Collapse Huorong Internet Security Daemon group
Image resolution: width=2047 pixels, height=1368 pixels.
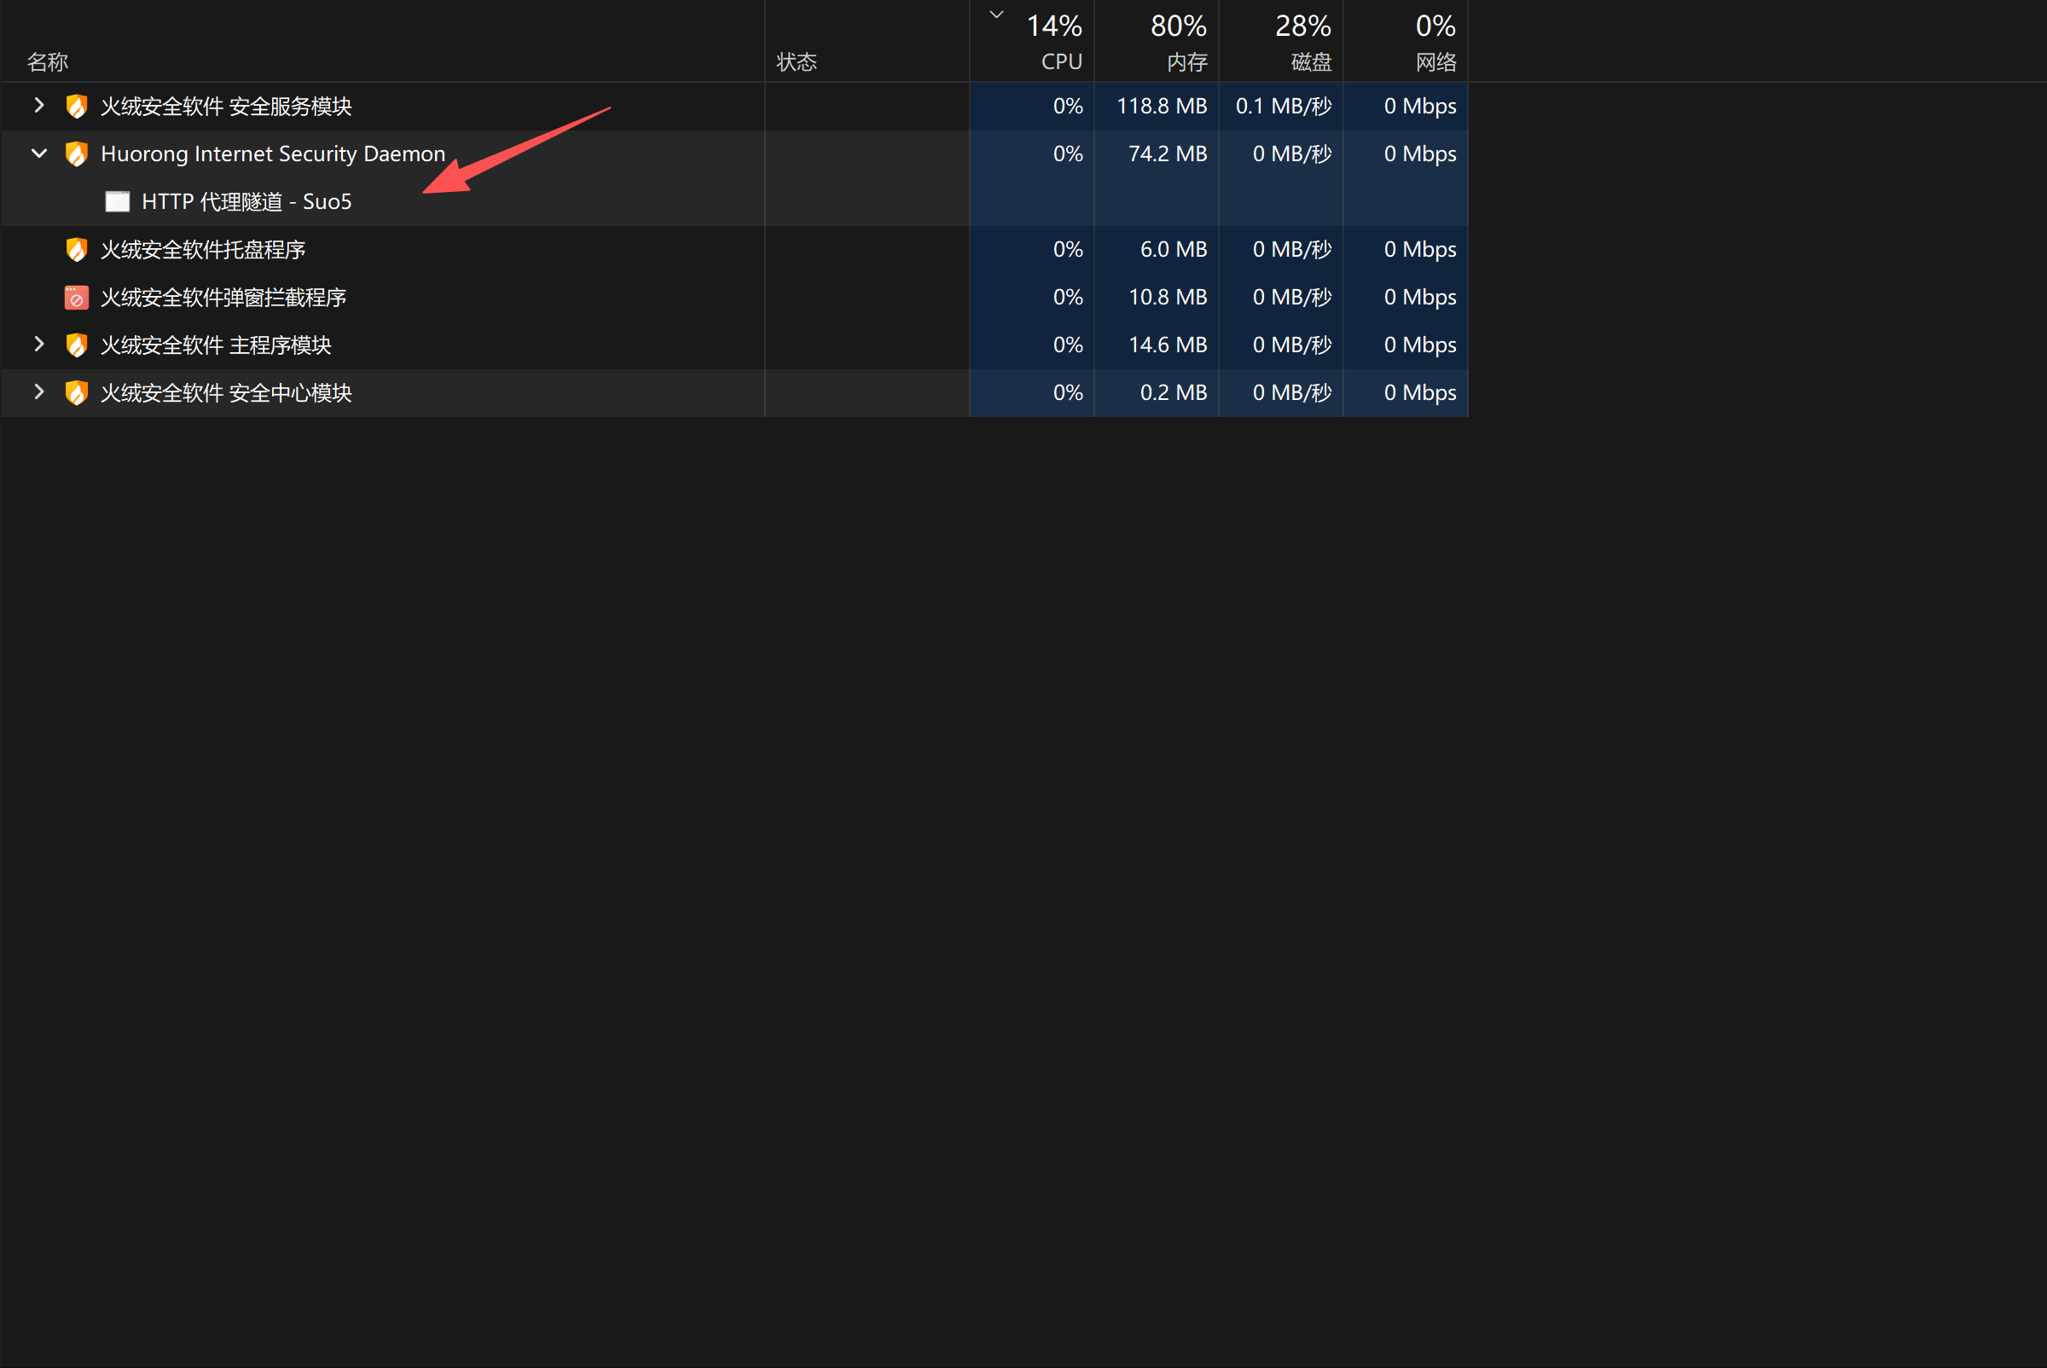tap(38, 154)
